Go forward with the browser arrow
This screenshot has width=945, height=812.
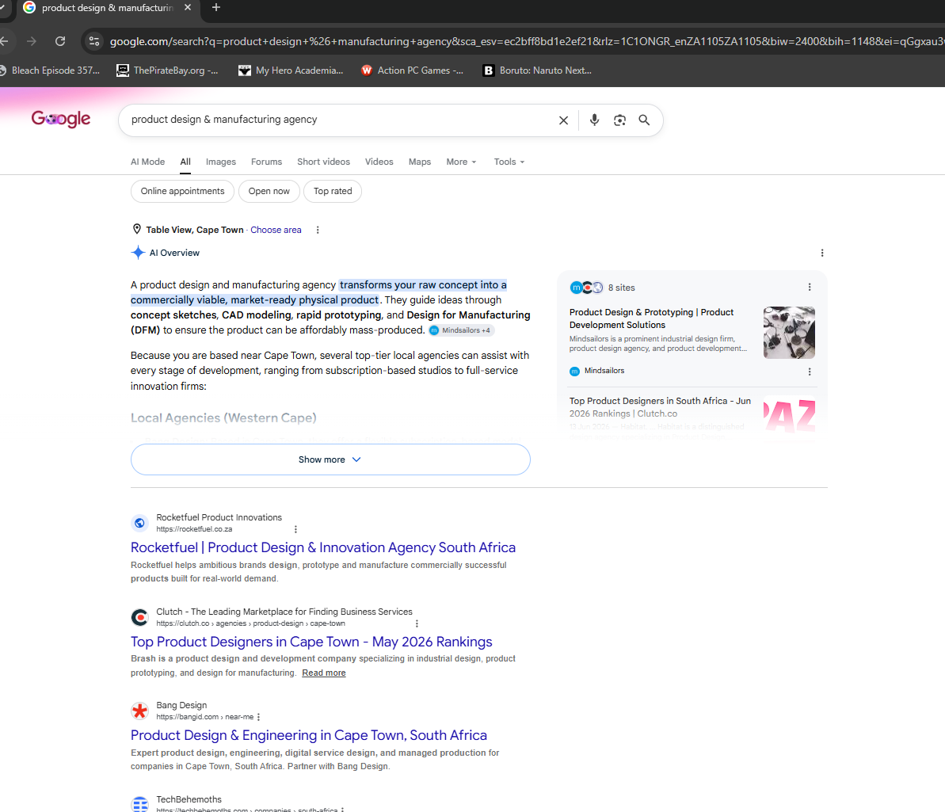[x=32, y=41]
